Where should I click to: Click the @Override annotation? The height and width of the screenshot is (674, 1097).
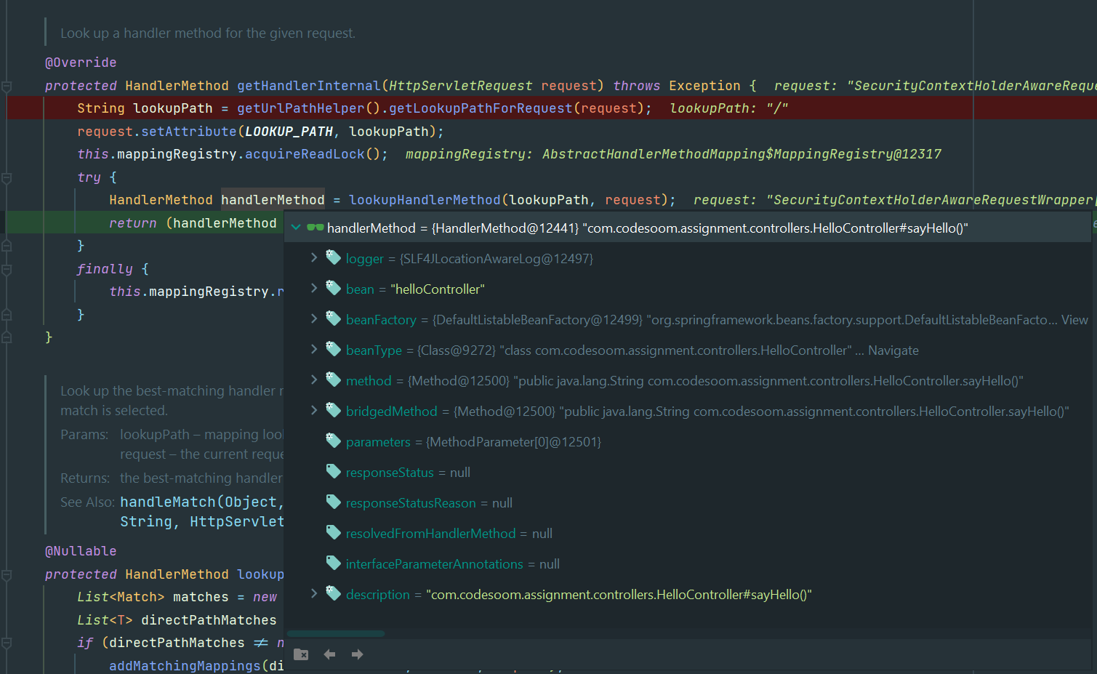81,63
